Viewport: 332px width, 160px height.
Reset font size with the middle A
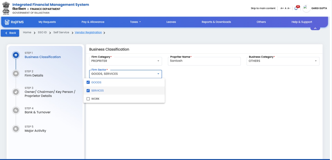285,8
